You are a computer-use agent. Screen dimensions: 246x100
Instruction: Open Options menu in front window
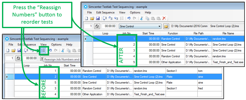(135, 12)
